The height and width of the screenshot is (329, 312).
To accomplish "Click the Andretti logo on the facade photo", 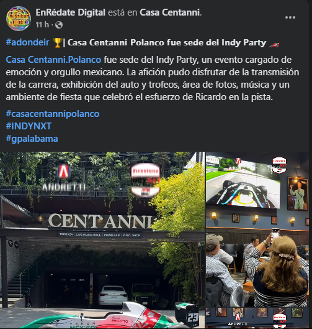I will (63, 177).
